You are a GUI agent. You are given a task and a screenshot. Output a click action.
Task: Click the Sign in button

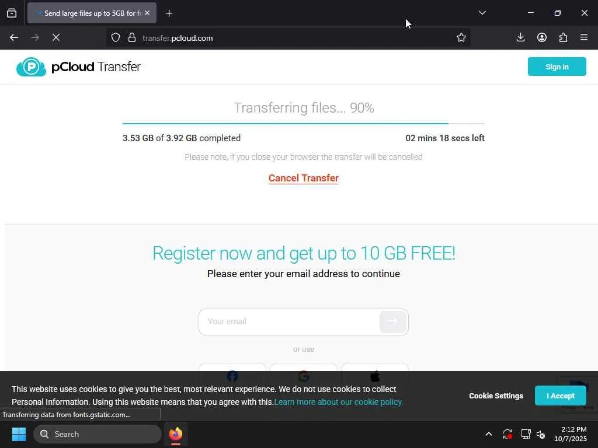point(557,66)
